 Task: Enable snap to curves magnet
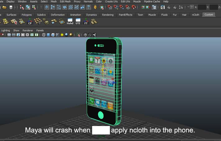click(x=116, y=7)
